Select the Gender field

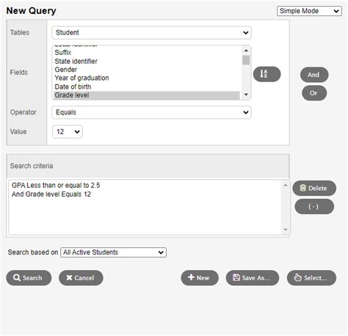pyautogui.click(x=146, y=70)
